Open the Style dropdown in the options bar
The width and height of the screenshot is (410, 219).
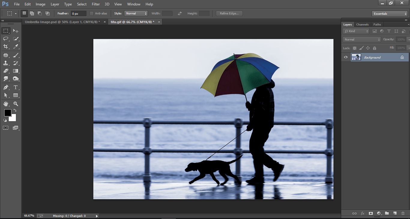[136, 13]
